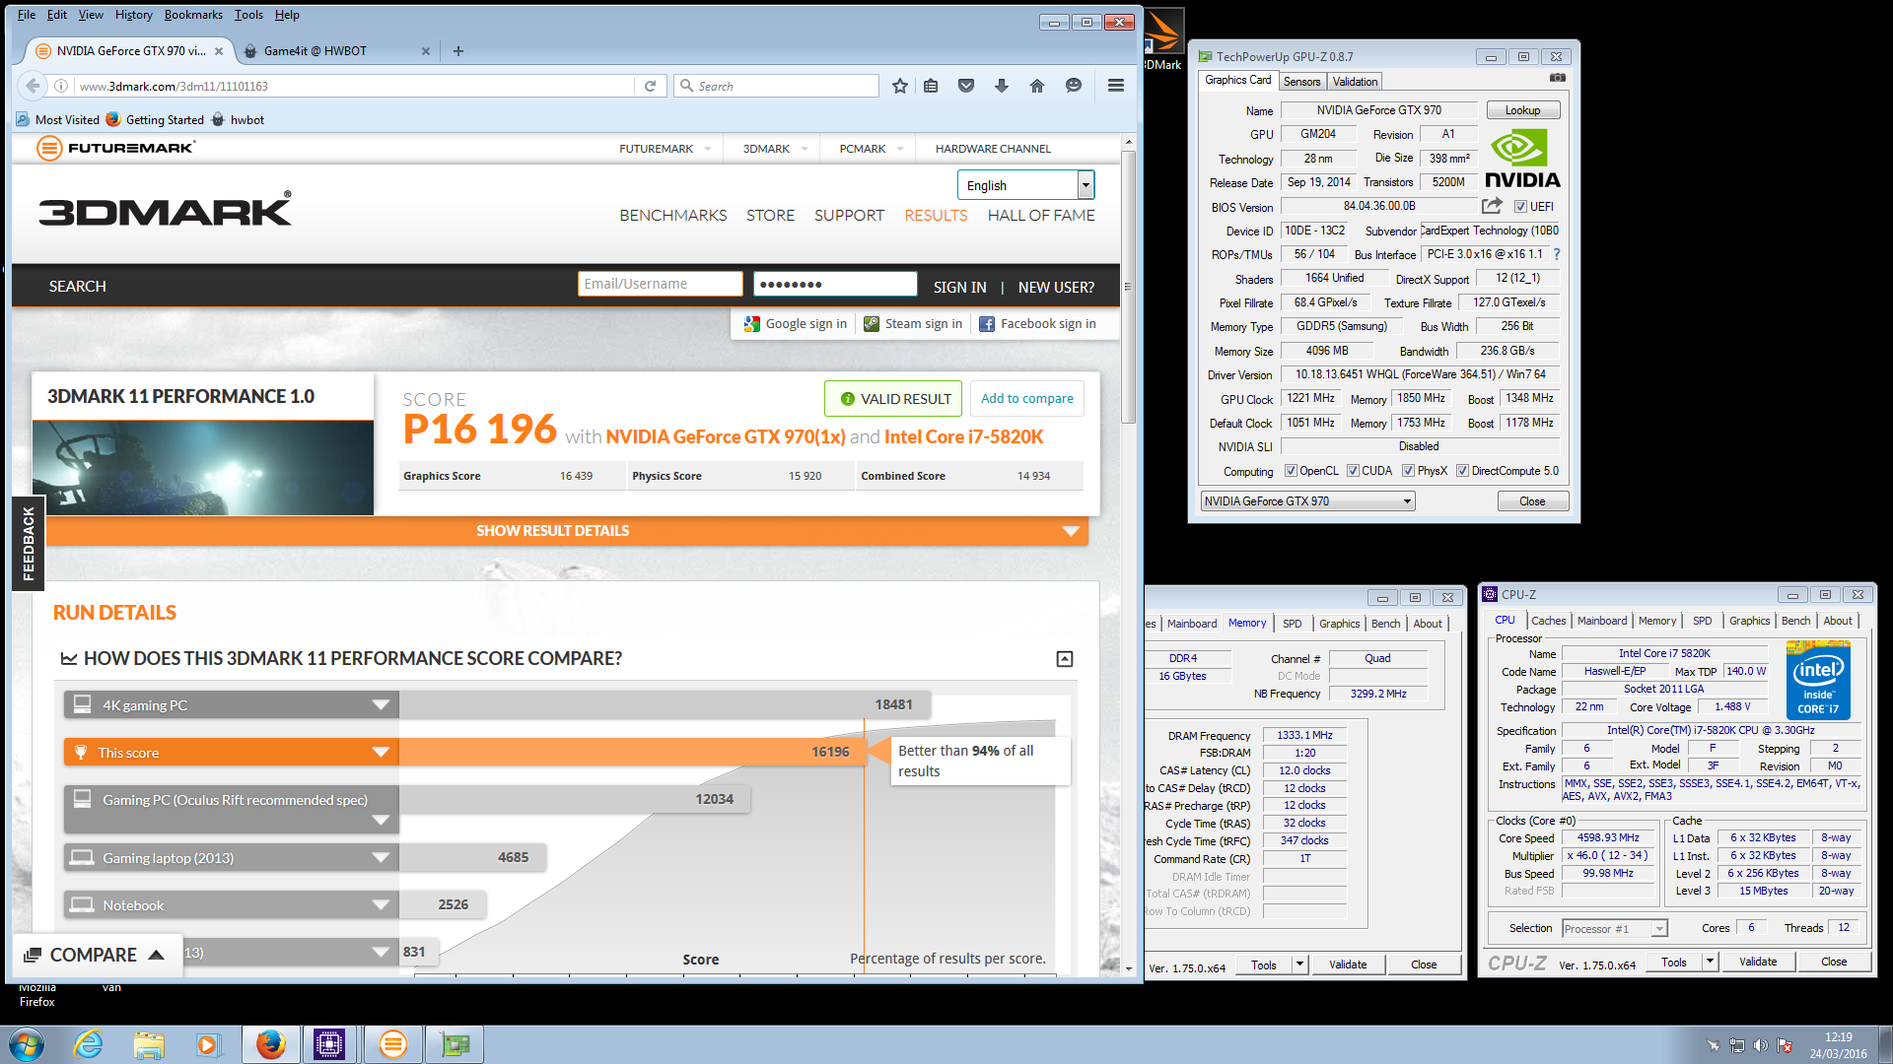Open the English language dropdown
This screenshot has width=1893, height=1064.
(1025, 185)
